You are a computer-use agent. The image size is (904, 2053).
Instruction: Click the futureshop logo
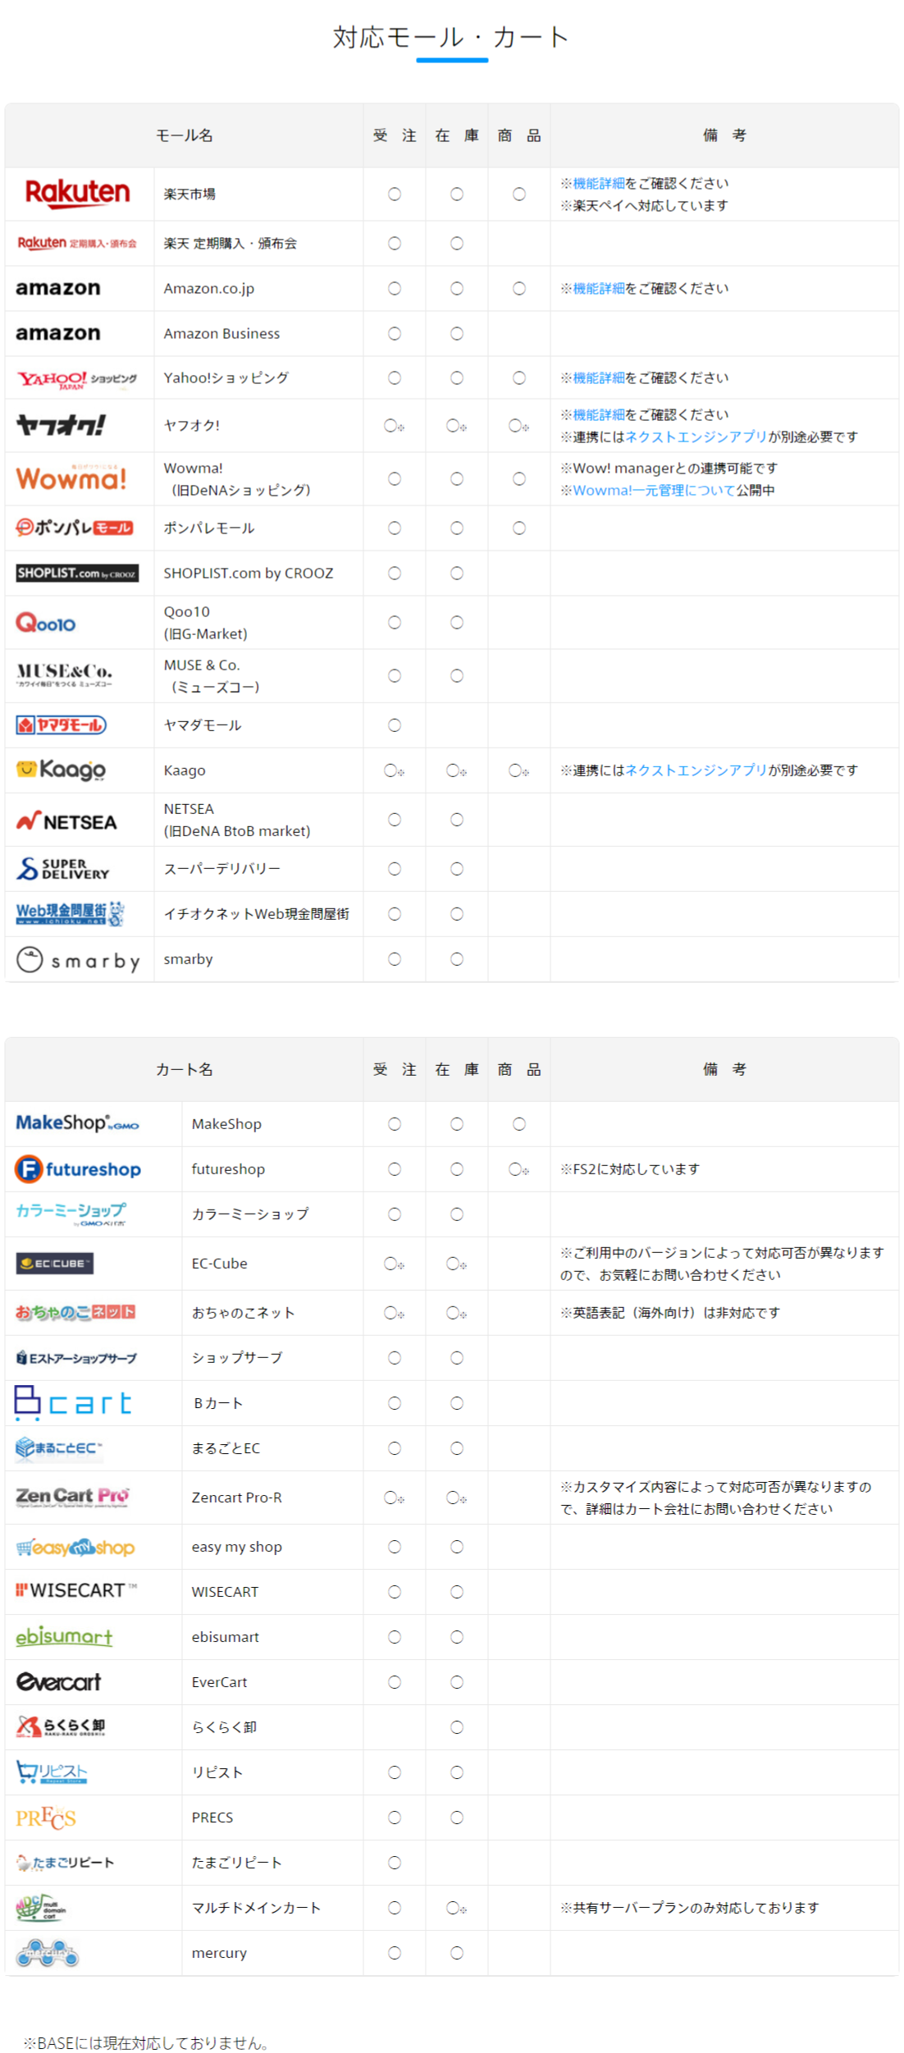78,1168
